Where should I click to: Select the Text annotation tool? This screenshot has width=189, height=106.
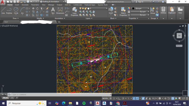53,10
